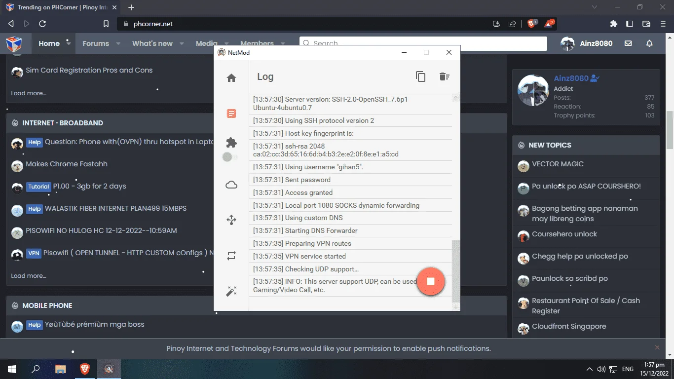Toggle the NetMod plugin switch
The image size is (674, 379).
coord(229,157)
